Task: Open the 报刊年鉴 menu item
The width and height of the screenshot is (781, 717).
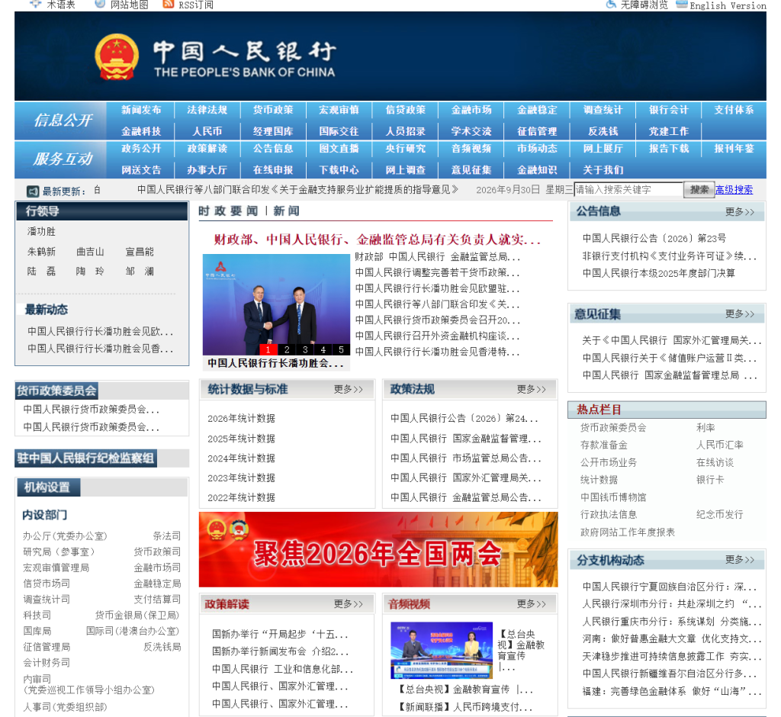Action: click(x=734, y=149)
